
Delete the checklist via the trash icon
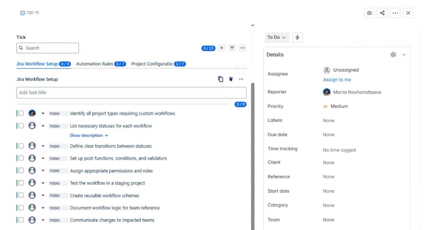[231, 79]
